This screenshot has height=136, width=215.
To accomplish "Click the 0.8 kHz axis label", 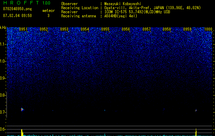I will (x=2, y=95).
